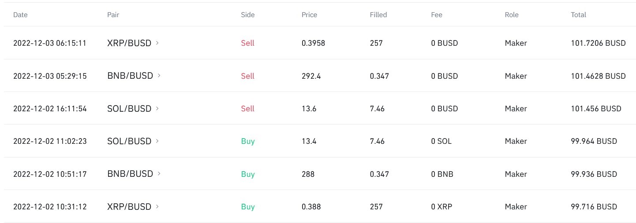
Task: Open XRP/BUSD pair bought at 10:31:12
Action: [129, 206]
